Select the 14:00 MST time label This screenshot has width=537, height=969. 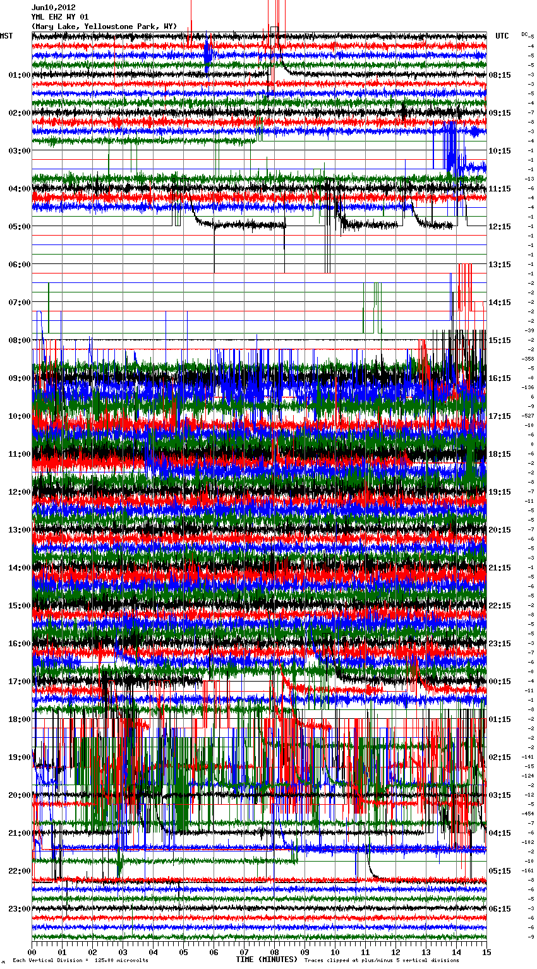[20, 568]
